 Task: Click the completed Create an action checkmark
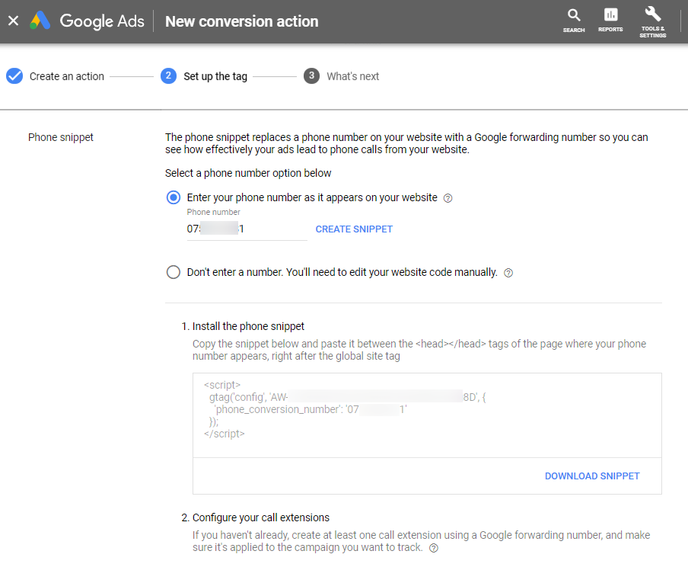[x=14, y=76]
